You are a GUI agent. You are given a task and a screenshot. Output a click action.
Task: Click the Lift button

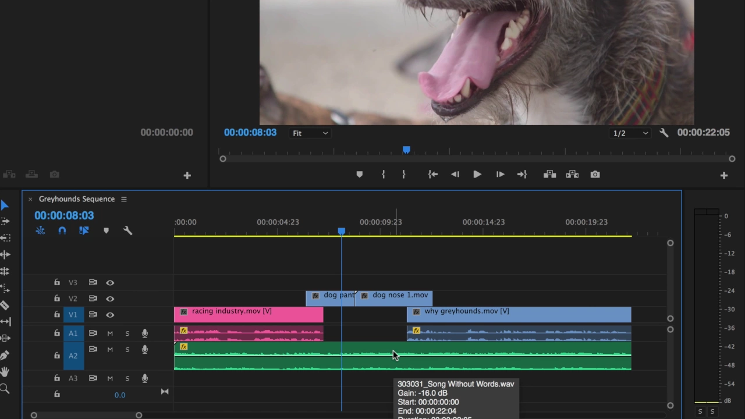click(549, 175)
